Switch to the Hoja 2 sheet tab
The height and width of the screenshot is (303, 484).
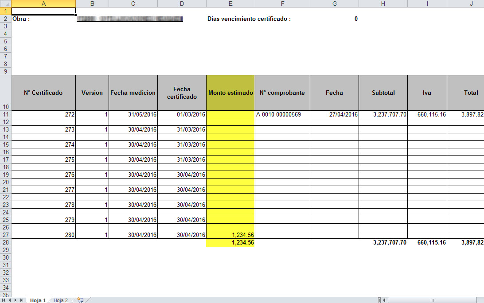(x=61, y=300)
